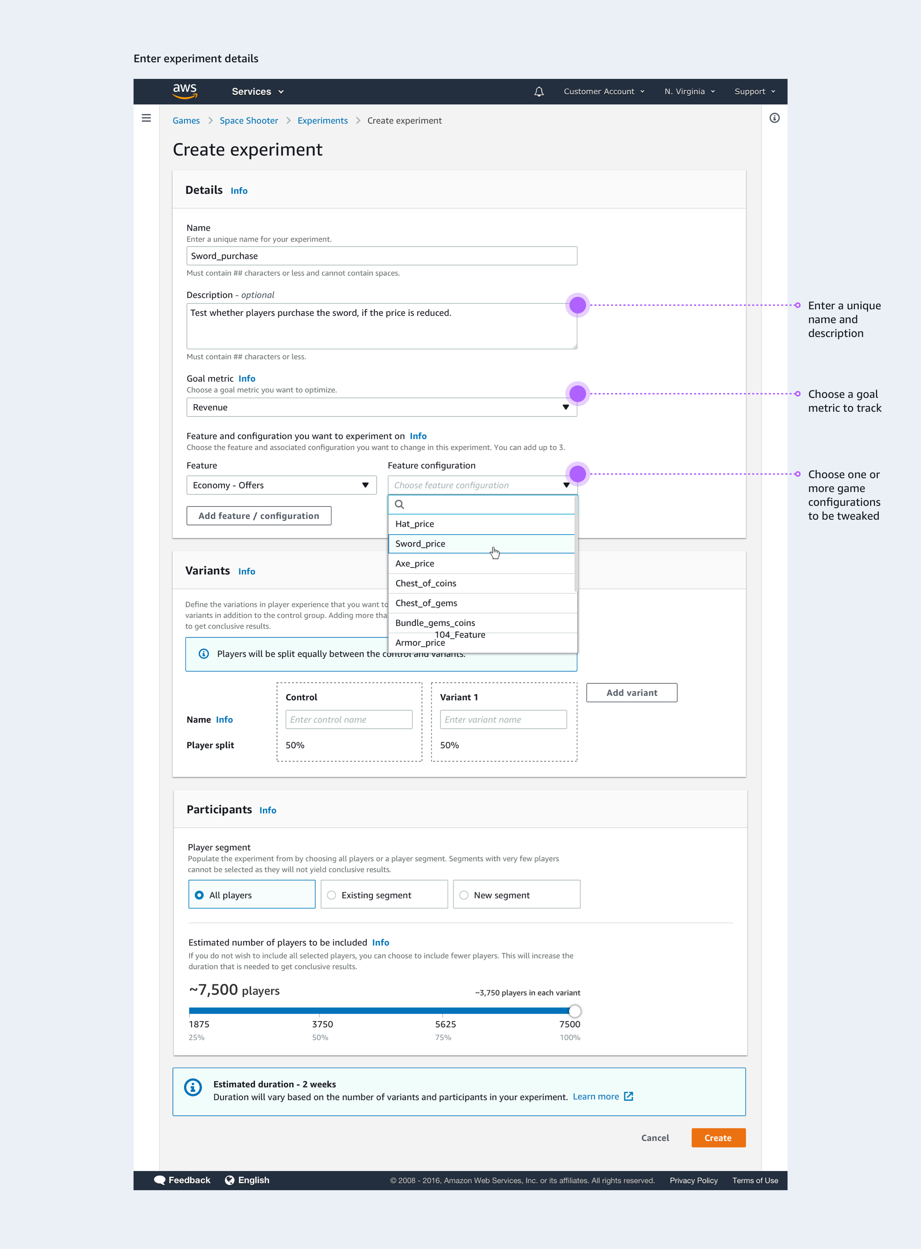Open the Terms of Use link
The height and width of the screenshot is (1249, 921).
755,1180
